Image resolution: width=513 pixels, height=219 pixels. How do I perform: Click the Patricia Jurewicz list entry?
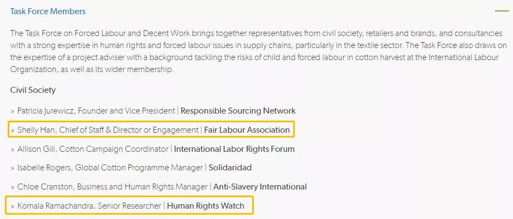coord(153,111)
